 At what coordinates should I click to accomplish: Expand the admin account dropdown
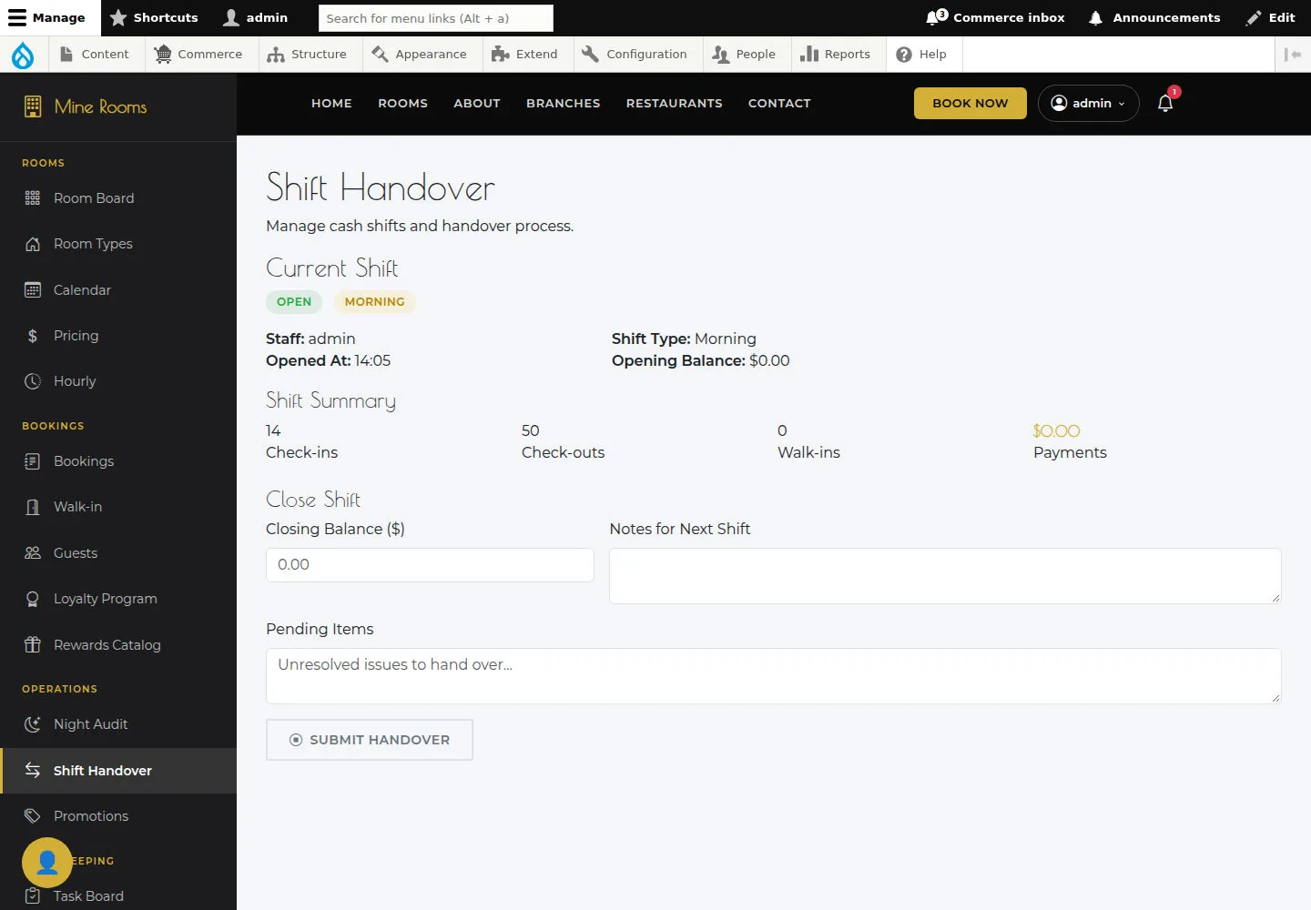coord(1088,104)
